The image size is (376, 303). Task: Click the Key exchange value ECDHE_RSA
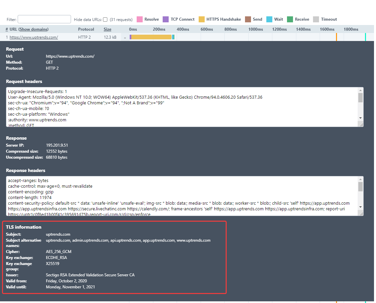click(56, 258)
